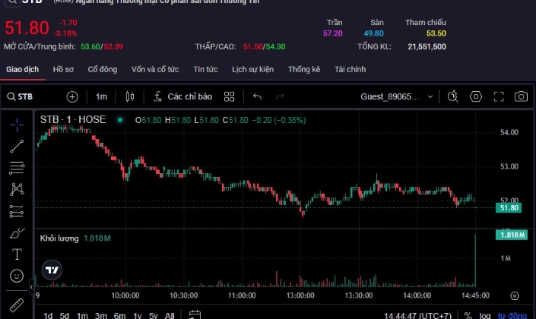The image size is (536, 319).
Task: Open the candlestick chart type menu
Action: pyautogui.click(x=130, y=96)
